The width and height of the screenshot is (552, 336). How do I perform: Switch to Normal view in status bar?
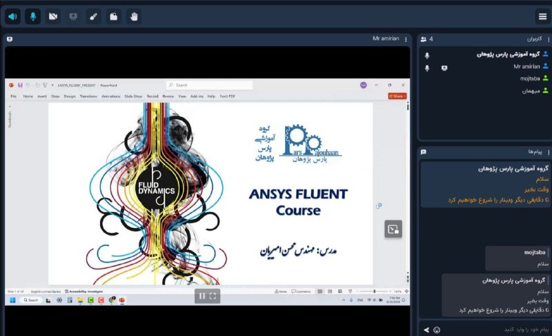(319, 291)
